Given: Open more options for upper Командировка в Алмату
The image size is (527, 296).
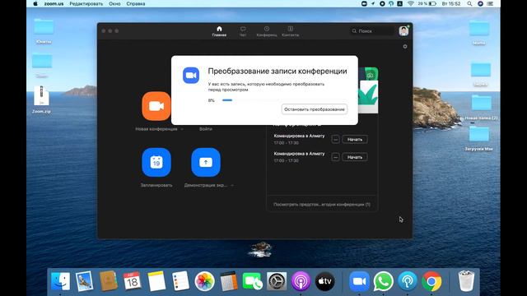Looking at the screenshot, I should (x=335, y=139).
